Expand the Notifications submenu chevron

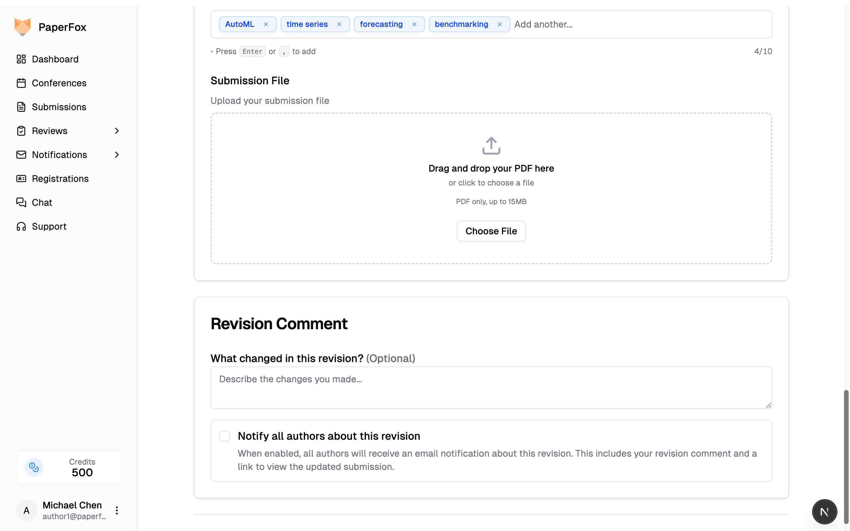(x=117, y=155)
